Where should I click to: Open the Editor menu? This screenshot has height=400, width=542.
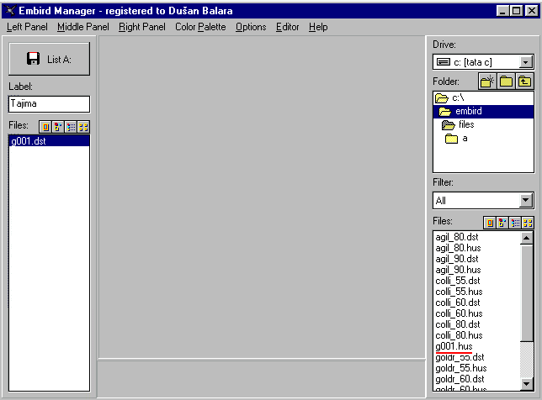point(287,27)
